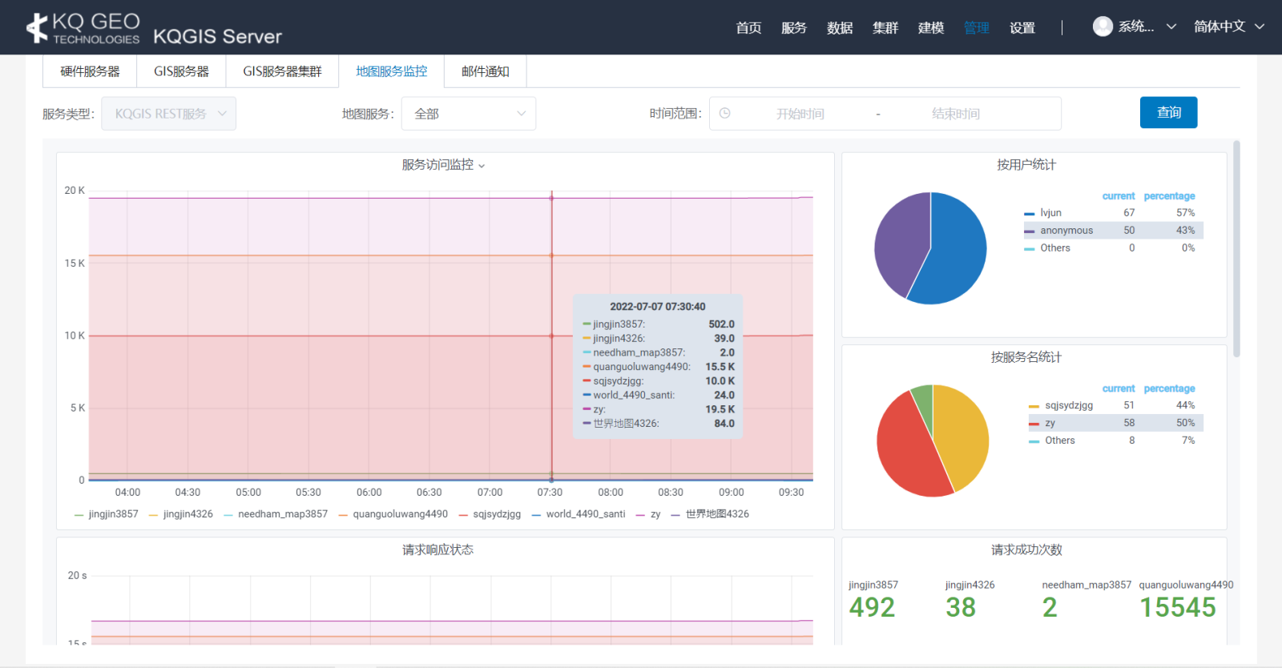This screenshot has height=668, width=1282.
Task: Click sqjsydzjgg row in service name legend
Action: [1115, 405]
